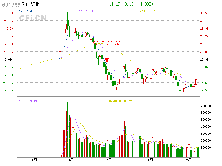Click the MAVOL10:105821 volume label
Screen dimensions: 222x166
121,101
